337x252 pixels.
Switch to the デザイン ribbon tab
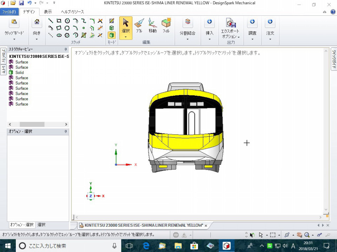point(29,12)
